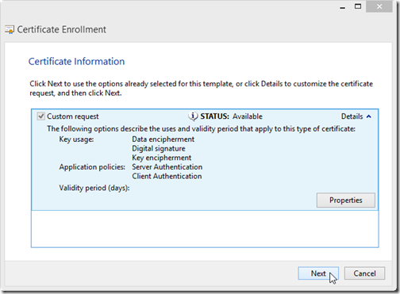Maximize the Certificate Enrollment window
Viewport: 400px width, 294px height.
coord(358,6)
